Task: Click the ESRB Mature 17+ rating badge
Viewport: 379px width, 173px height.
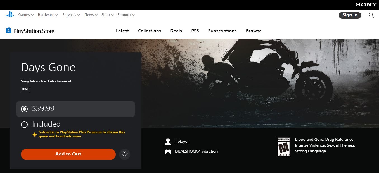Action: [283, 147]
